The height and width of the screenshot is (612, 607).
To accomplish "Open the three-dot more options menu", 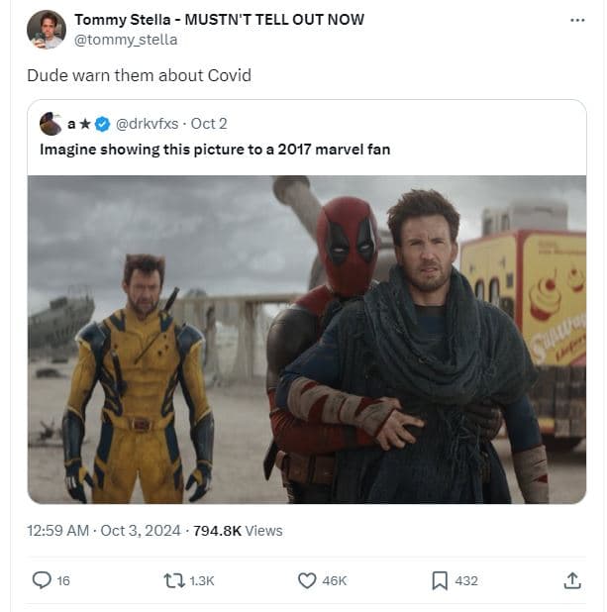I will point(578,20).
